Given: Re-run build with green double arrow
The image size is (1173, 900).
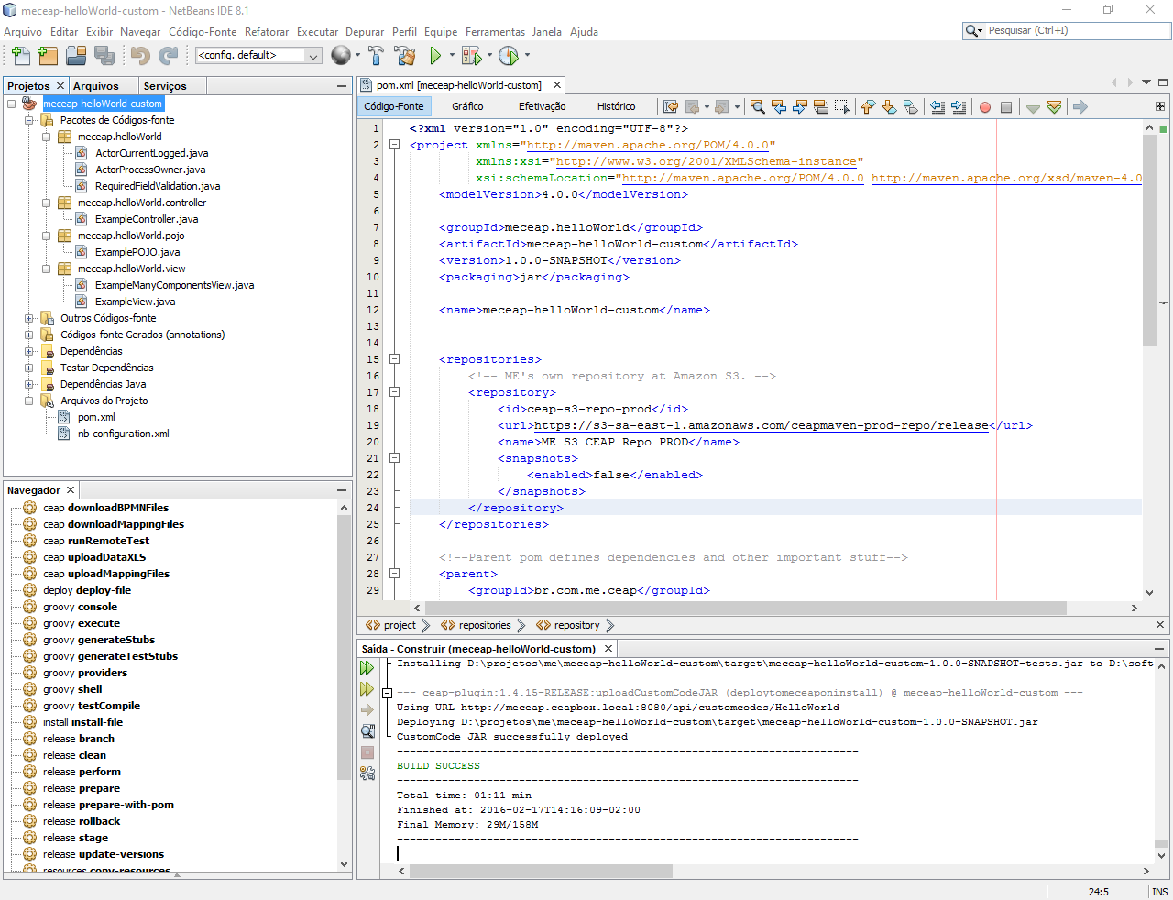Looking at the screenshot, I should coord(367,668).
